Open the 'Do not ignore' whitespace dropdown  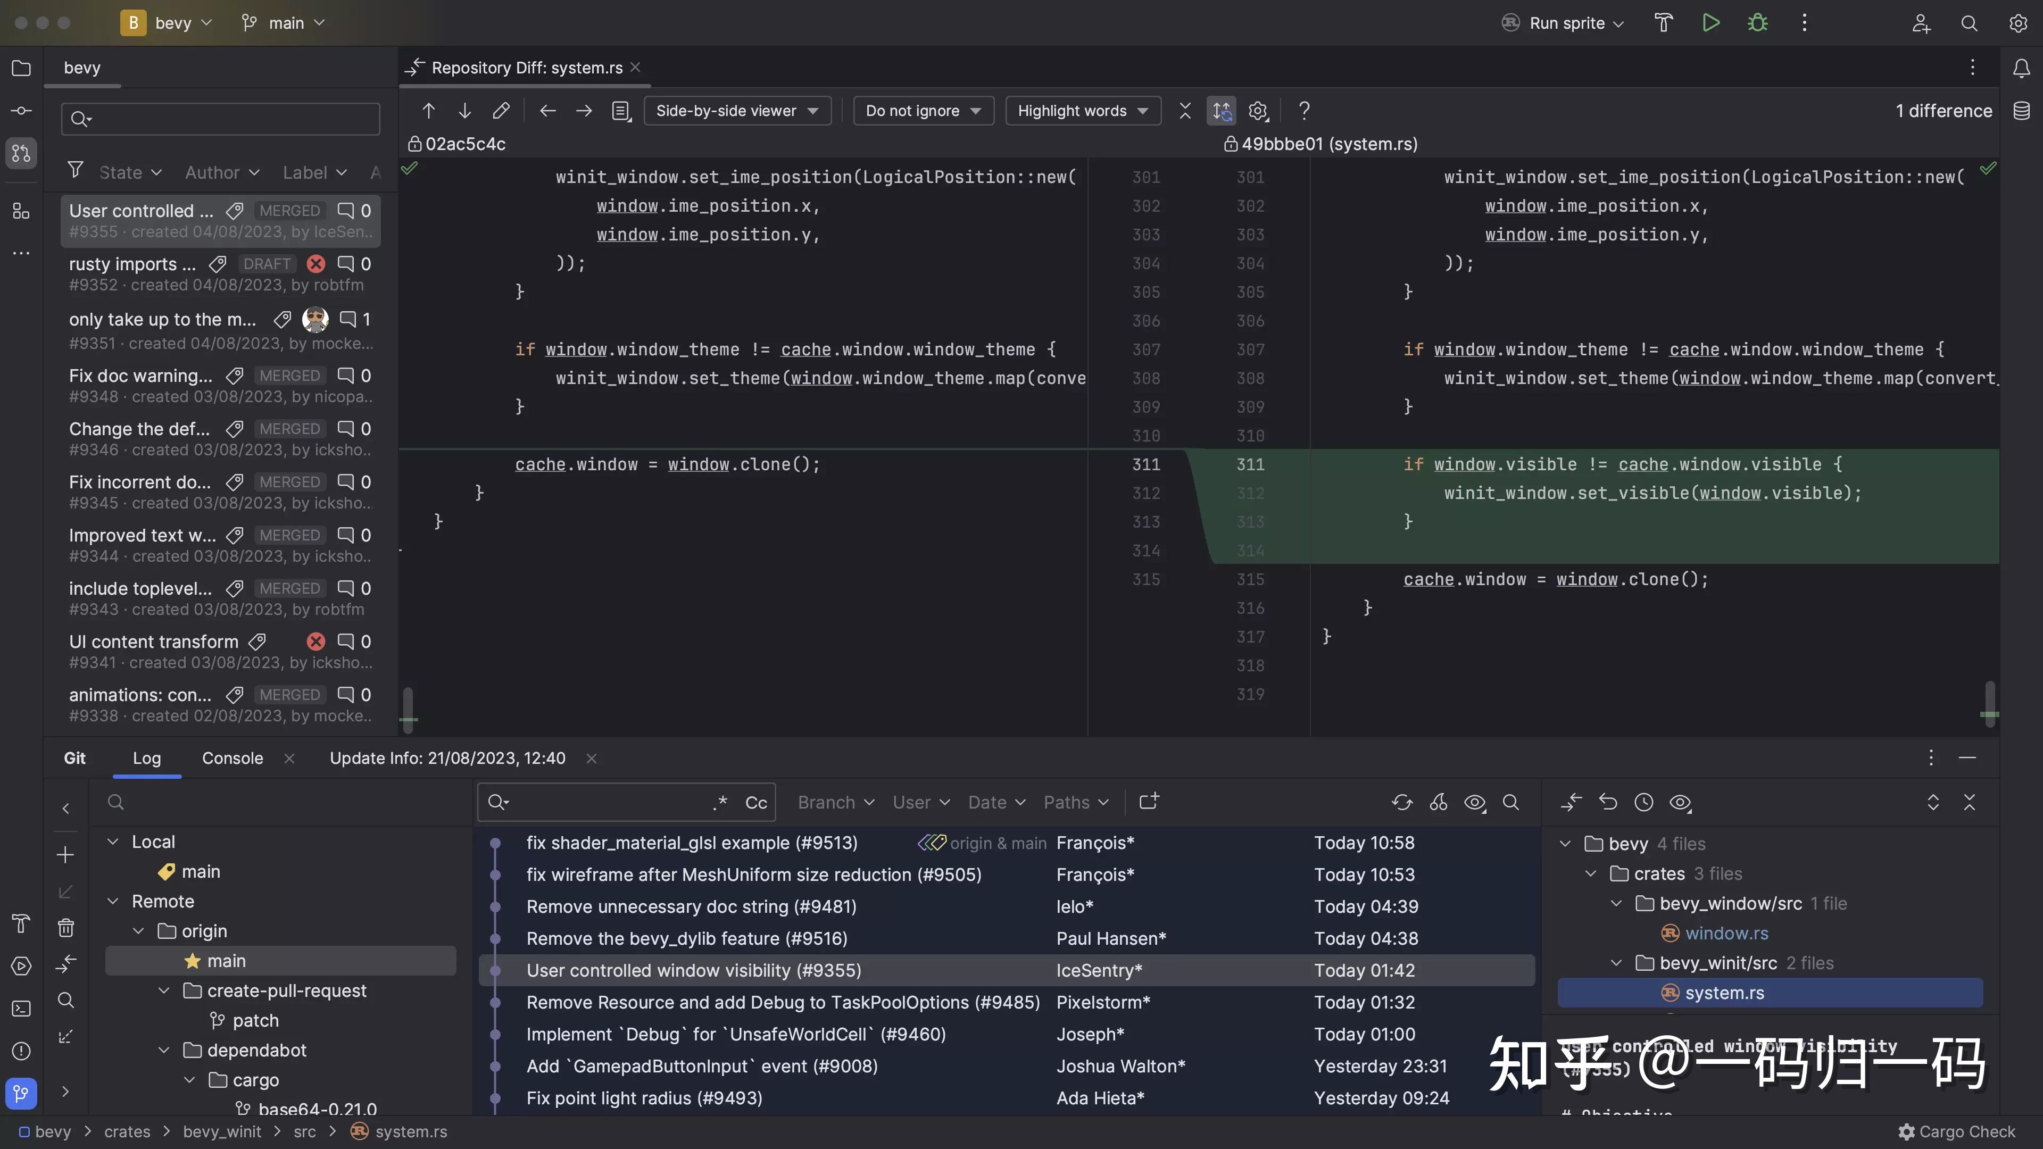pos(923,110)
